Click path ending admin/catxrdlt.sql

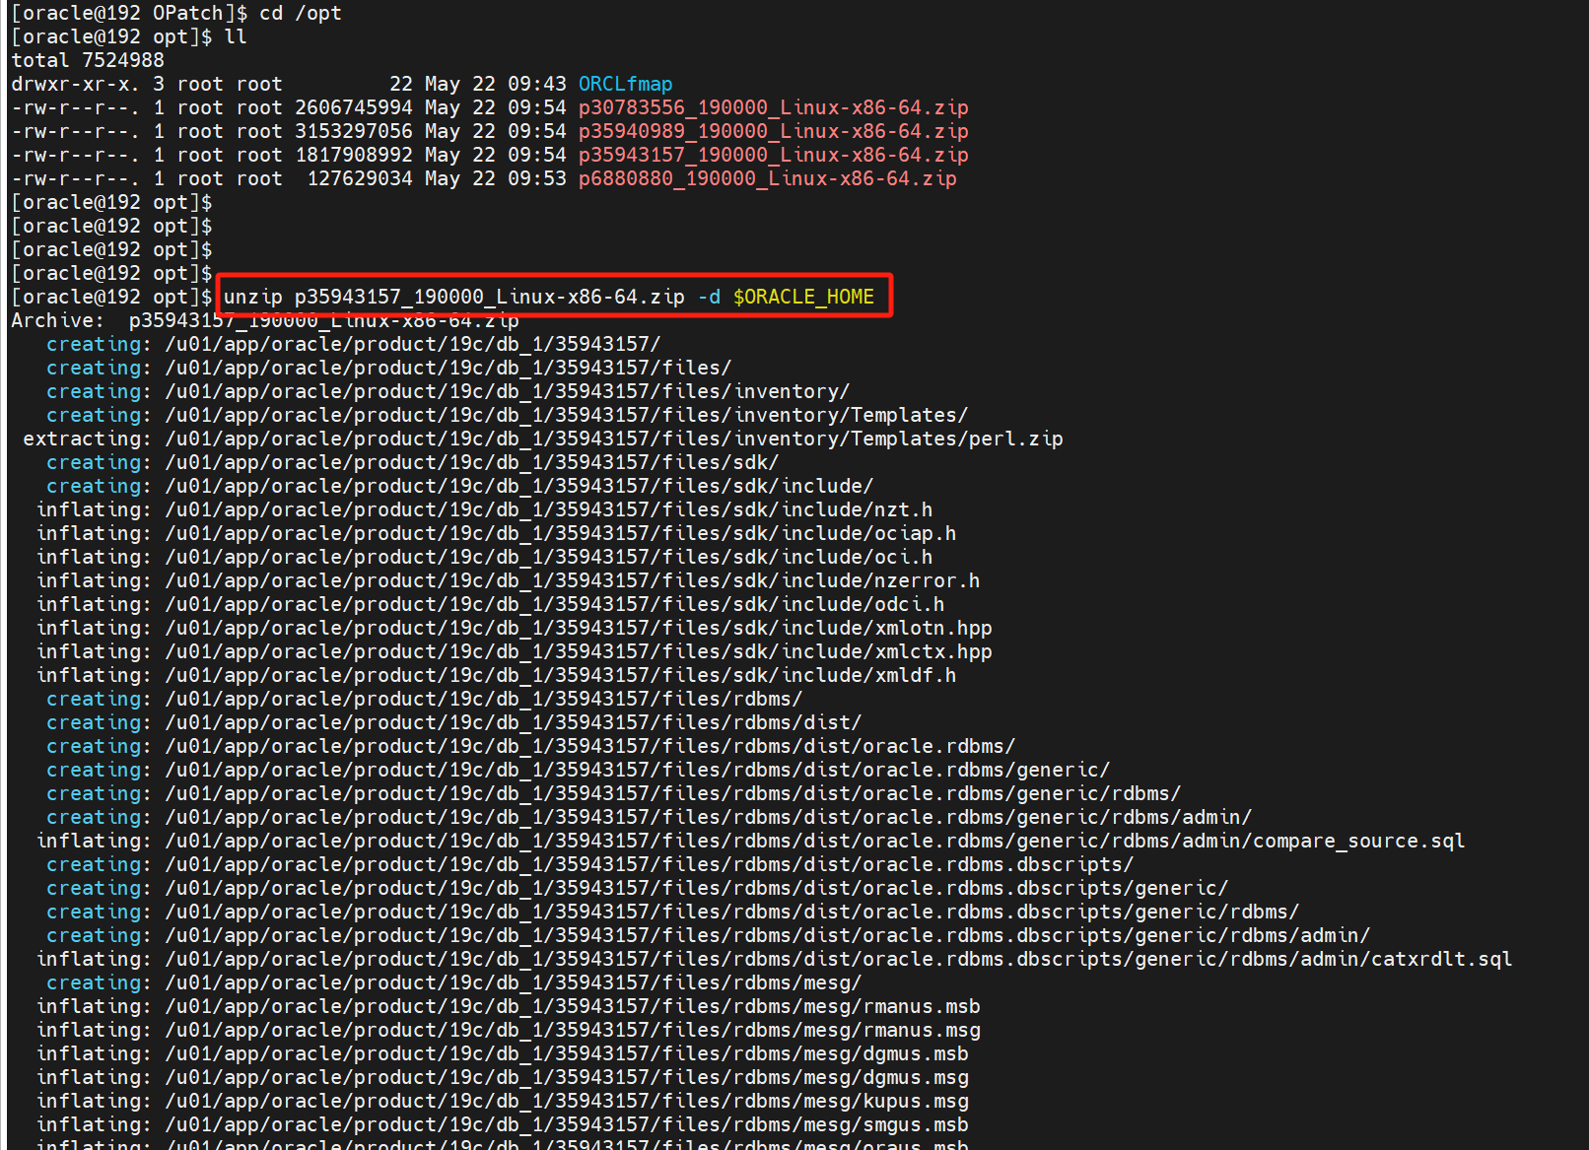click(839, 959)
